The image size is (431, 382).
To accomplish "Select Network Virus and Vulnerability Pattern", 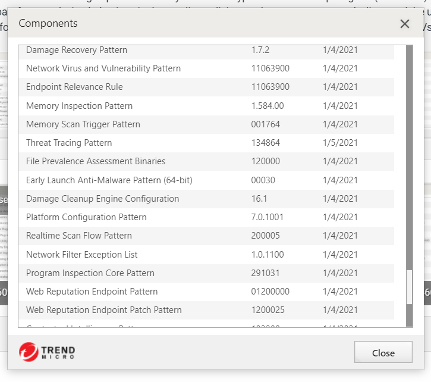I will (x=103, y=68).
